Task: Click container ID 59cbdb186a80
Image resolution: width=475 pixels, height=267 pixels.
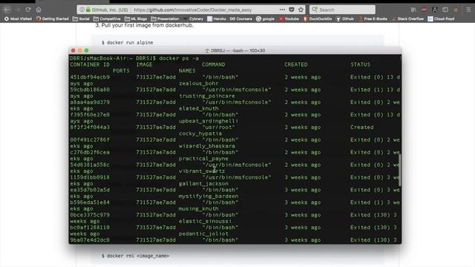Action: [x=90, y=90]
